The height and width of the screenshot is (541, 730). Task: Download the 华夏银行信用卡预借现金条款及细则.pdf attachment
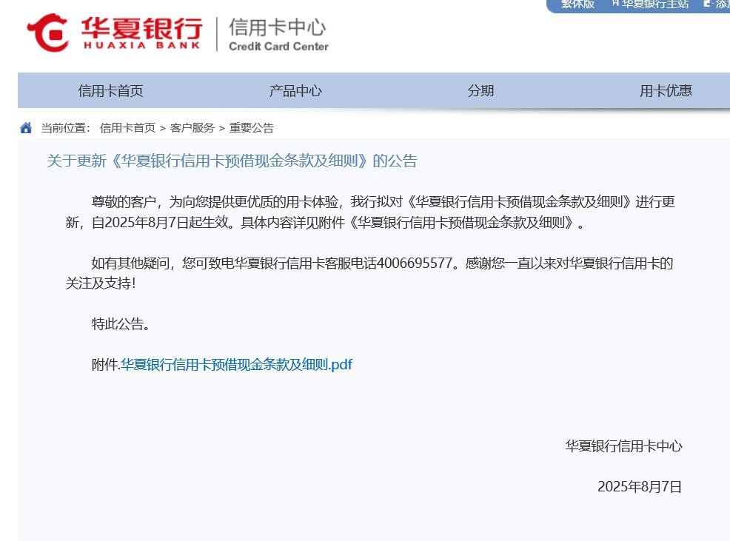click(x=236, y=364)
